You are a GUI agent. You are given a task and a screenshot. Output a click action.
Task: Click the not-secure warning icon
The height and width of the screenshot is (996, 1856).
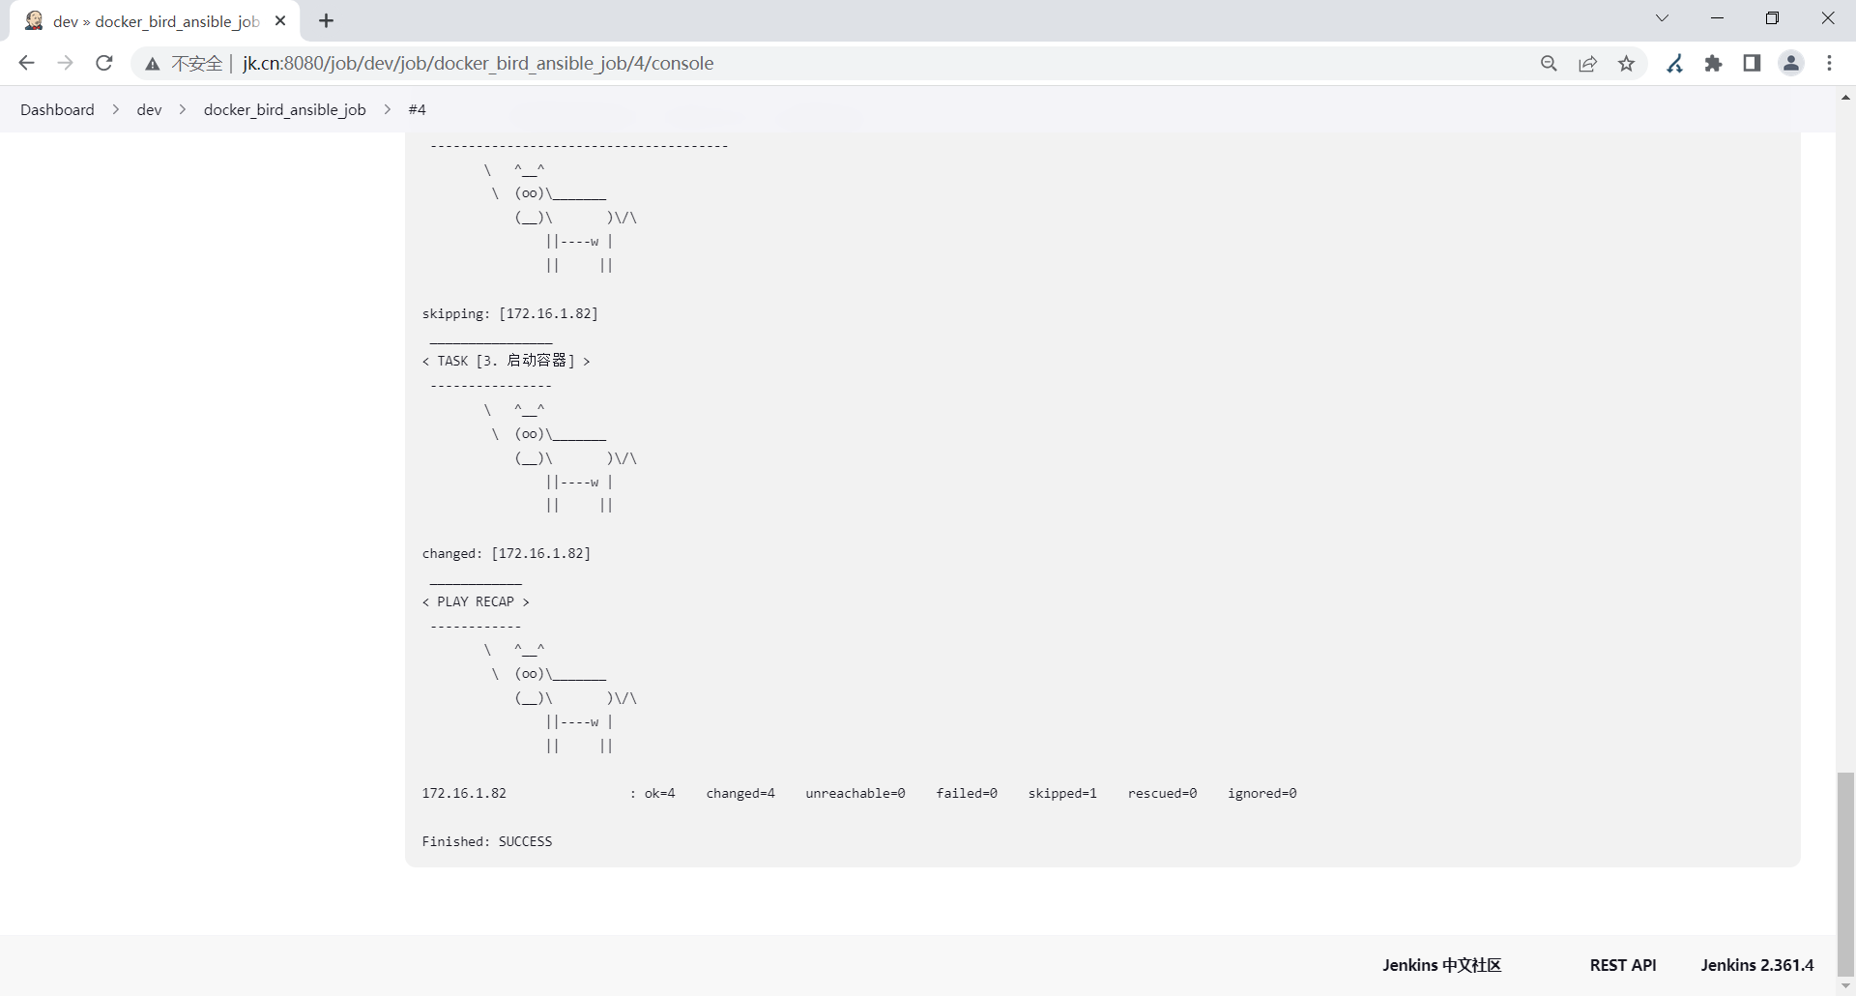pyautogui.click(x=153, y=64)
